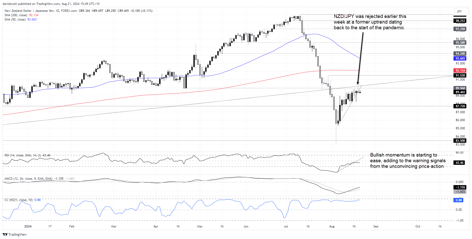Click the -1.603 MACD signal value tag
The image size is (472, 239).
(460, 192)
